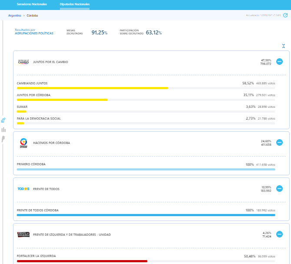Click the Frente de Todos logo
The width and height of the screenshot is (291, 264).
pyautogui.click(x=23, y=189)
